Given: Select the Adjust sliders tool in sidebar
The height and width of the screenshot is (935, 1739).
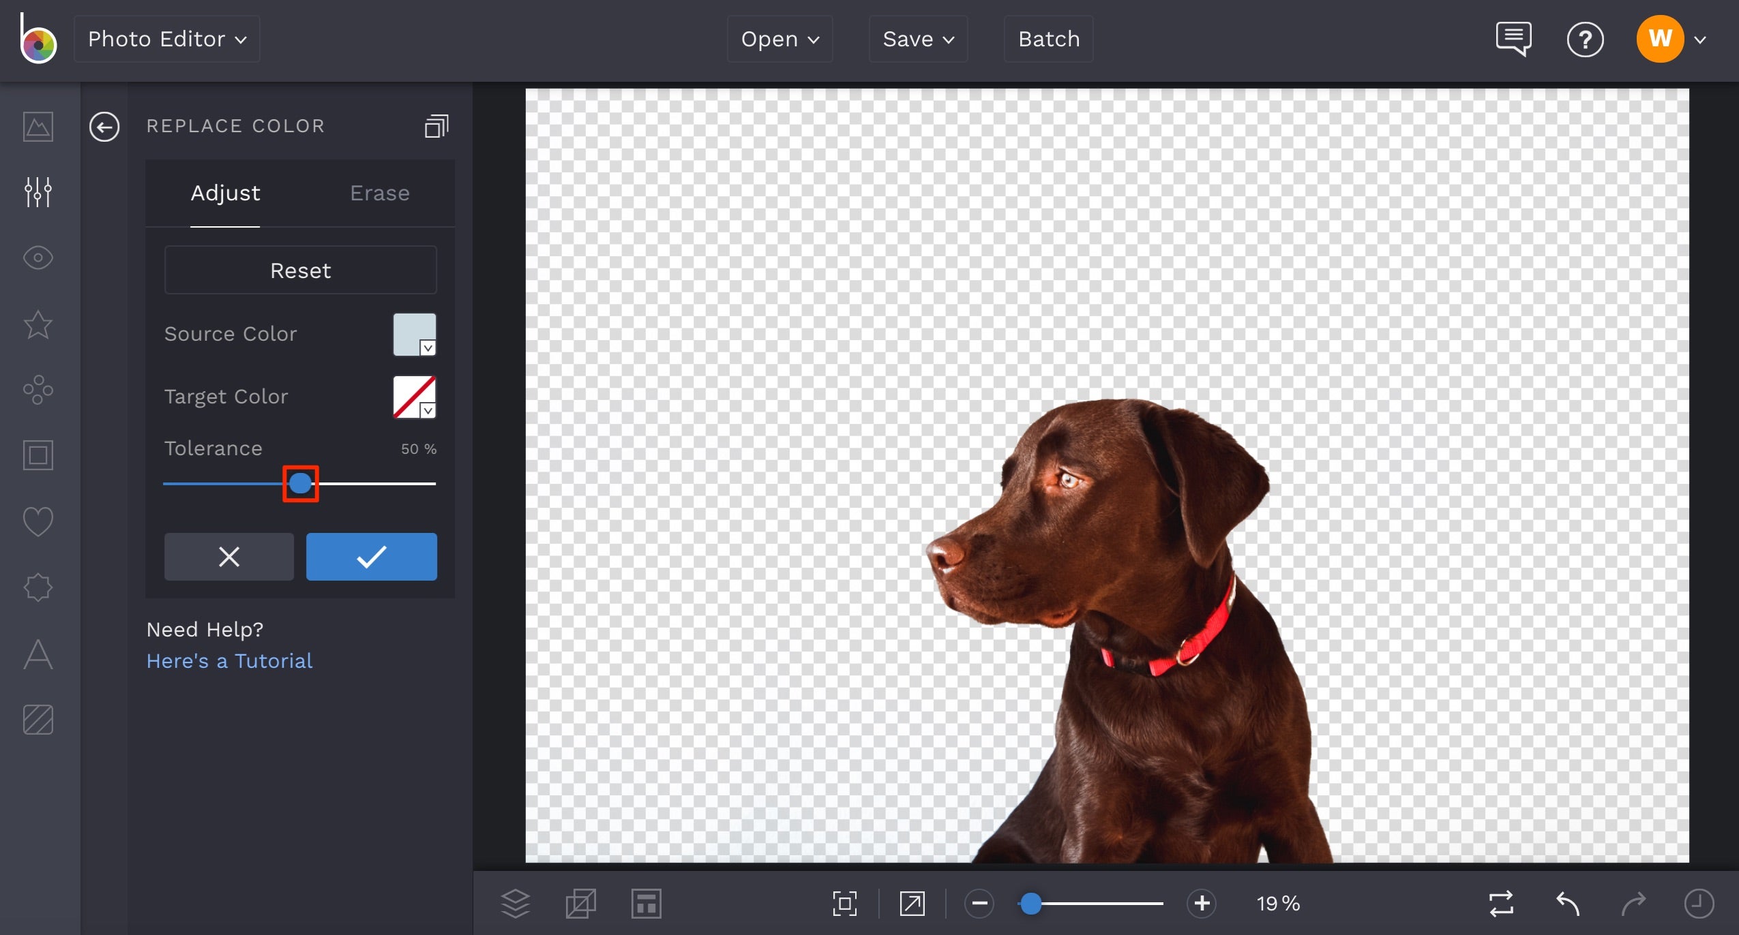Looking at the screenshot, I should tap(38, 192).
